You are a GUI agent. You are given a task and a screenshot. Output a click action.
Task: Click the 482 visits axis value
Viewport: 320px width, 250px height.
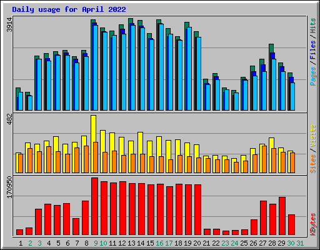(9, 119)
